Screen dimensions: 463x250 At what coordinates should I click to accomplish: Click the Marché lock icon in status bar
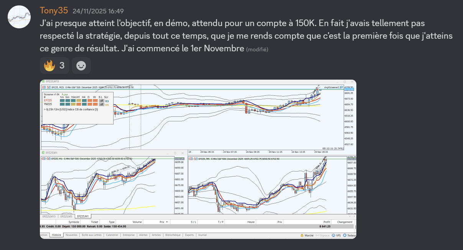[302, 235]
